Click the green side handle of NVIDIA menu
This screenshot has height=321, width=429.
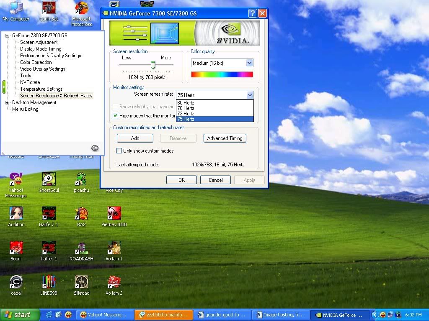coord(4,87)
